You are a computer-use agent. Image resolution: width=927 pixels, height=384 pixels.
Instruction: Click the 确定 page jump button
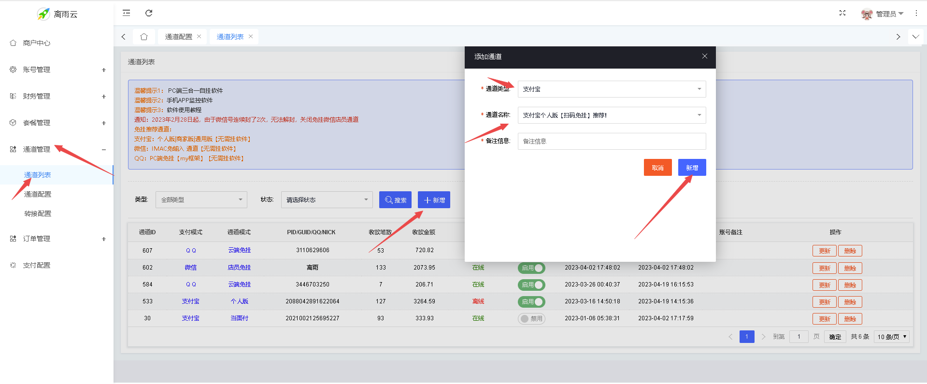pos(835,337)
